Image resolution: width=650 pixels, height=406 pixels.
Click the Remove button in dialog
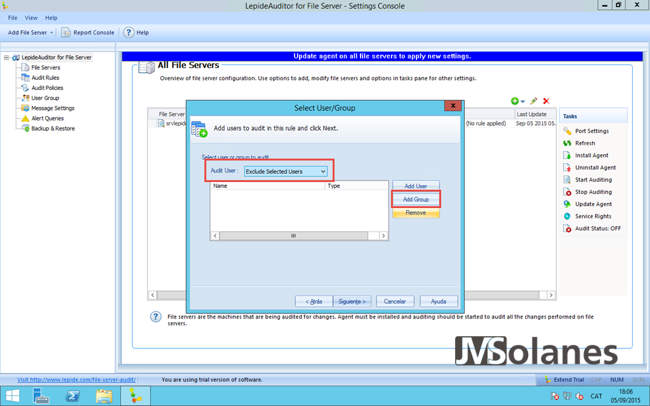coord(416,213)
